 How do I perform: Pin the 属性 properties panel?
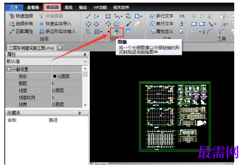coord(85,54)
